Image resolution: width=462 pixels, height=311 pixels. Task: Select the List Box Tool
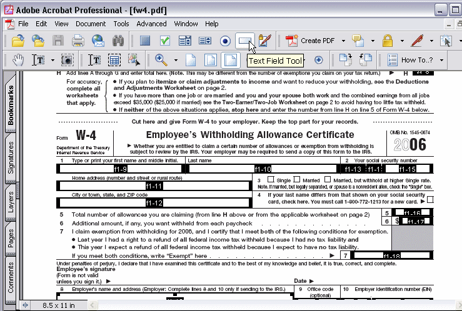pyautogui.click(x=205, y=41)
